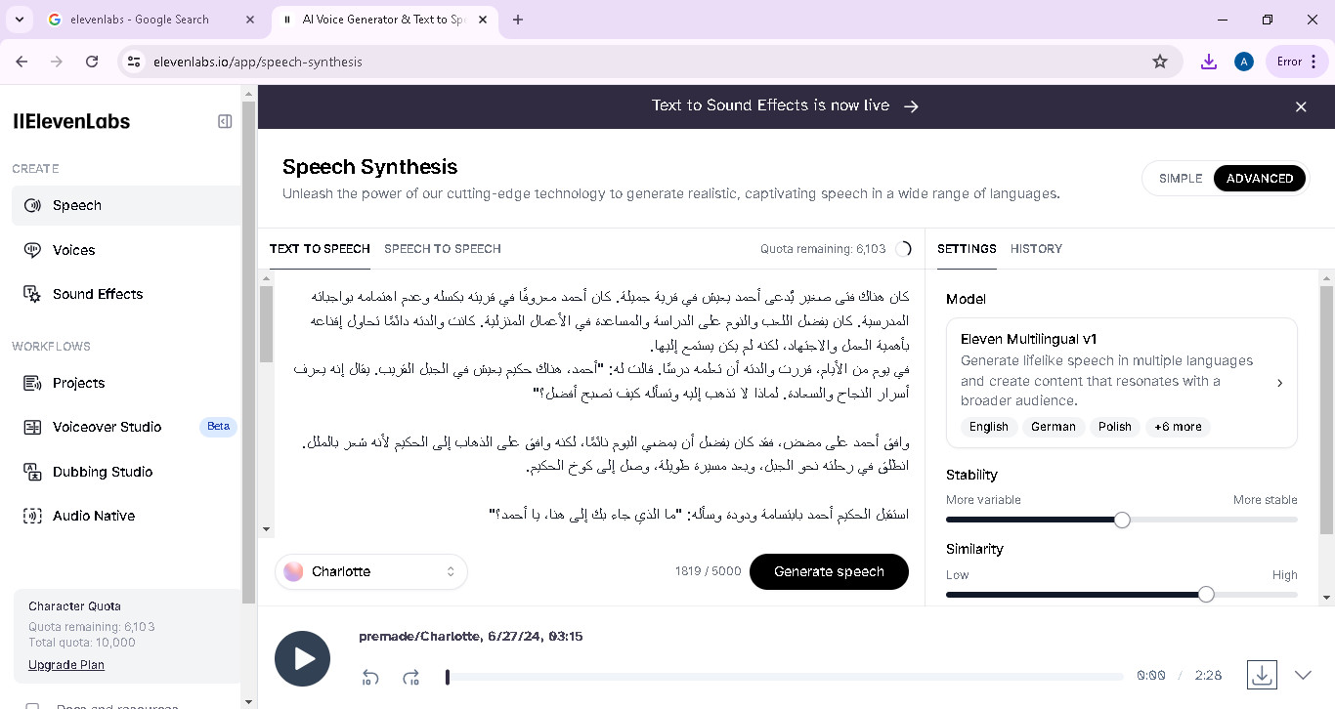Switch to SIMPLE mode

click(x=1181, y=179)
